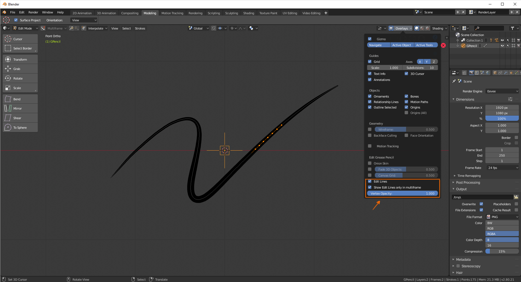Adjust the Compression 15% slider
The width and height of the screenshot is (521, 282).
pos(502,251)
